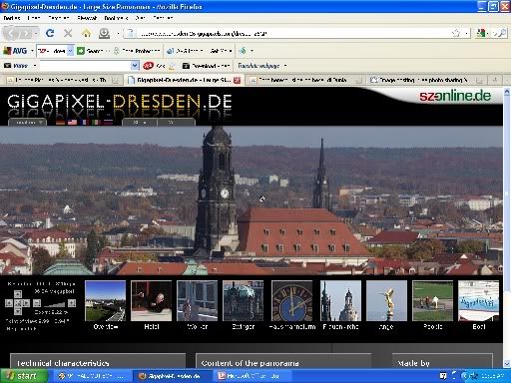Open the history dropdown beside the forward button

point(36,33)
